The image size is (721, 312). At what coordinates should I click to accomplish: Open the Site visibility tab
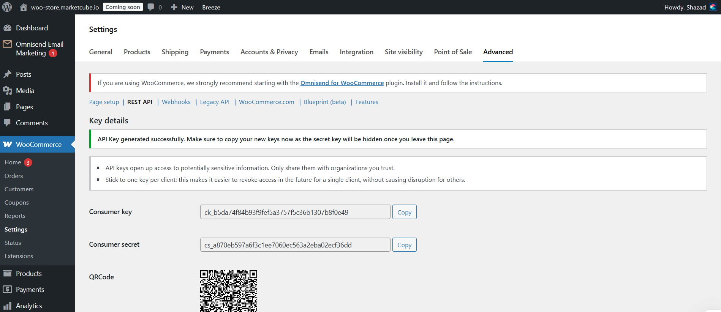pos(403,52)
